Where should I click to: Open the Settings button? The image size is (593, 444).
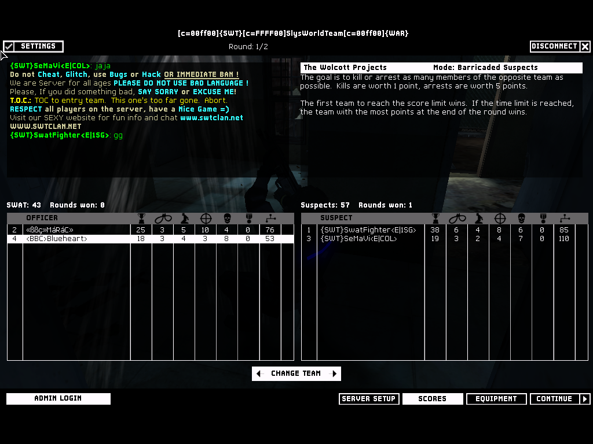pos(38,46)
